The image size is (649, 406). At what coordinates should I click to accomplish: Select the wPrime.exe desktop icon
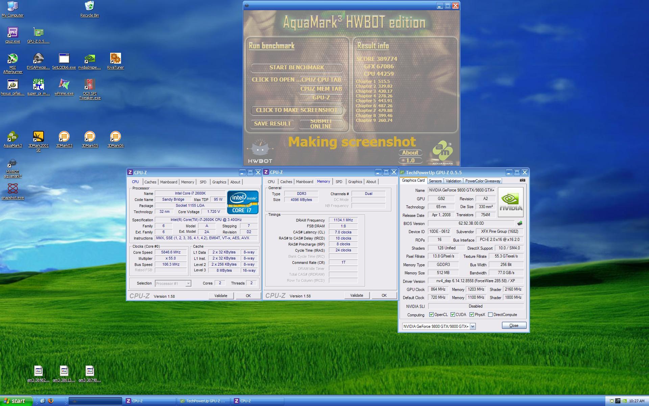(64, 87)
